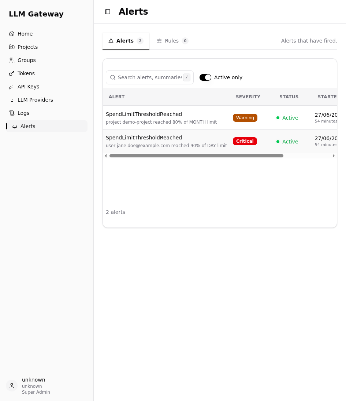This screenshot has width=346, height=401.
Task: Open the demo-project MONTH limit alert row
Action: [220, 118]
